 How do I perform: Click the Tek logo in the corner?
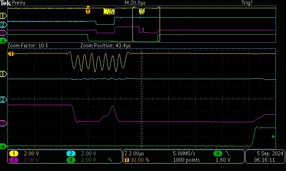(5, 3)
